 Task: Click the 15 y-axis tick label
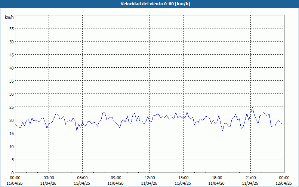[x=11, y=133]
